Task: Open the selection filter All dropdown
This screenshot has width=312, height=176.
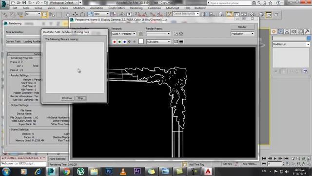Action: click(x=33, y=14)
